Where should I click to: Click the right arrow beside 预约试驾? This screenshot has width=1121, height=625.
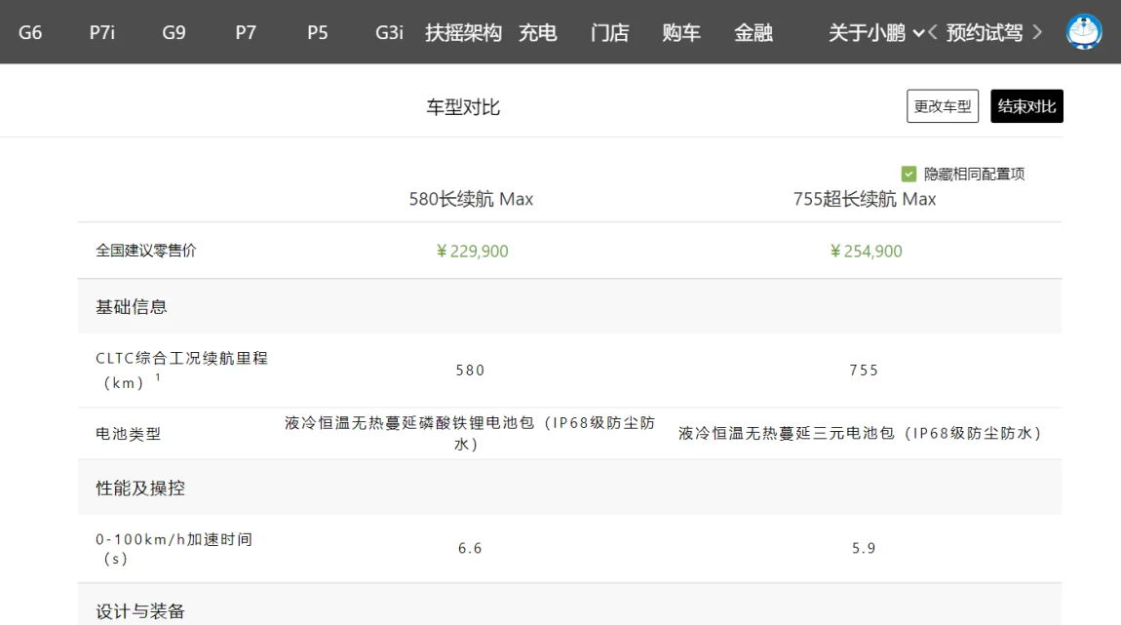(x=1037, y=33)
